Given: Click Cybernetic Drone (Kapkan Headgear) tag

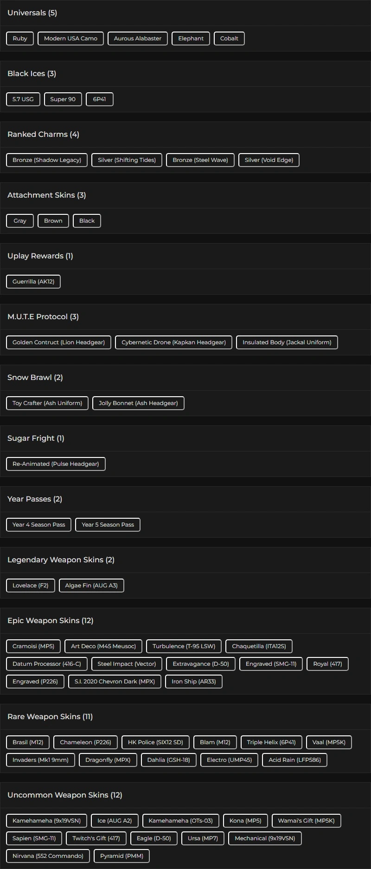Looking at the screenshot, I should (173, 342).
